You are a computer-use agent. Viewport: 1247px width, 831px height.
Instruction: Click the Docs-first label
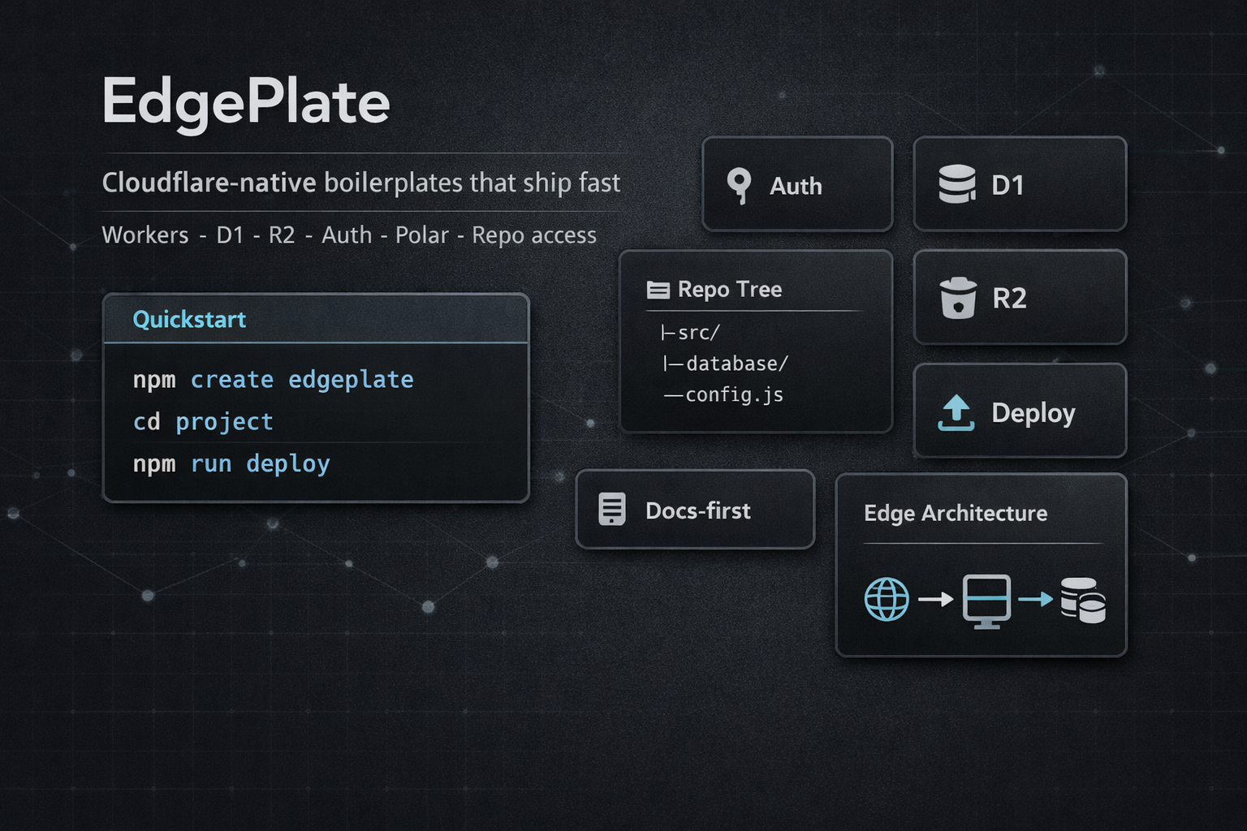pos(697,510)
